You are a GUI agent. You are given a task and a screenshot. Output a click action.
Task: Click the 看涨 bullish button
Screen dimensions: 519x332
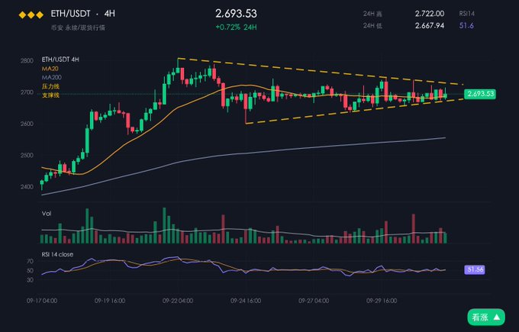click(x=486, y=317)
